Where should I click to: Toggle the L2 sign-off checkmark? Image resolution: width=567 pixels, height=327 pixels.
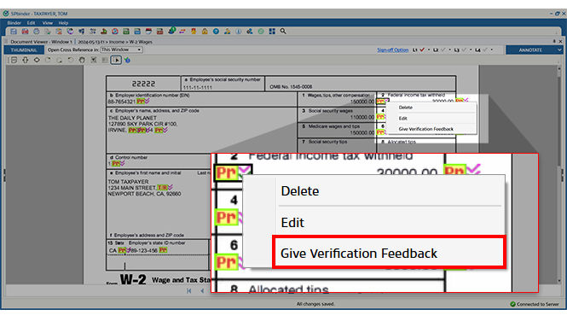point(443,50)
